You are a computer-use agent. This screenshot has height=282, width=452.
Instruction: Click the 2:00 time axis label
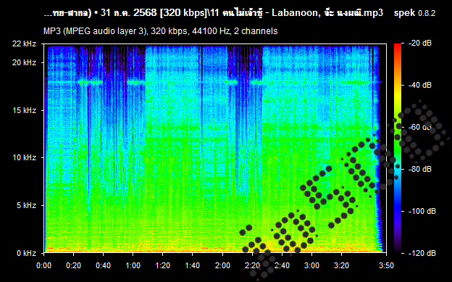coord(222,265)
